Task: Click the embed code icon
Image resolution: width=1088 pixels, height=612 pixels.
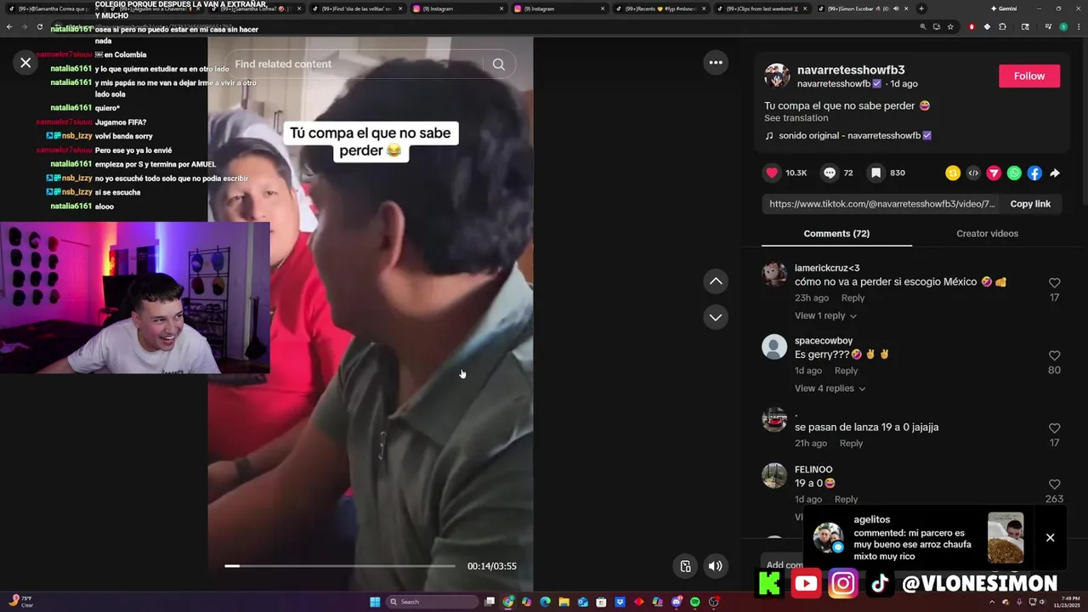Action: (x=973, y=173)
